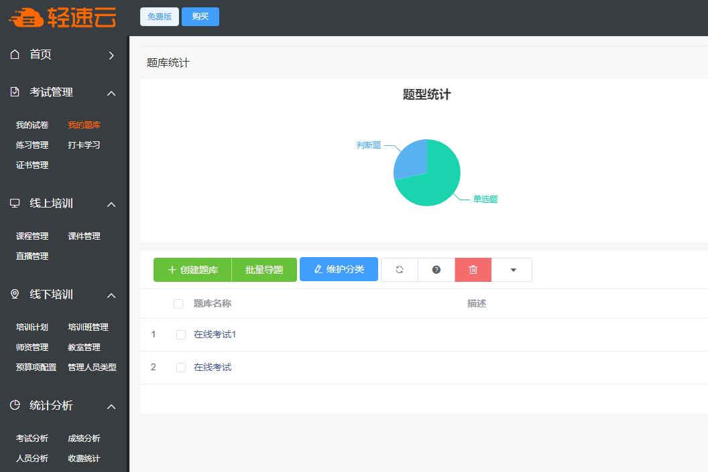Select the 线上培训 monitor icon

[15, 204]
